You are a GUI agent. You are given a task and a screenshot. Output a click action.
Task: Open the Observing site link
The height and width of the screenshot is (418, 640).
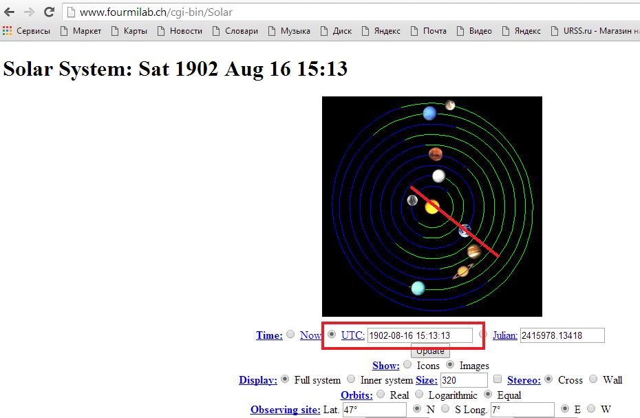click(285, 410)
